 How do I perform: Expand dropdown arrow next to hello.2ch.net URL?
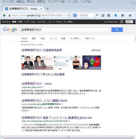[x=70, y=121]
